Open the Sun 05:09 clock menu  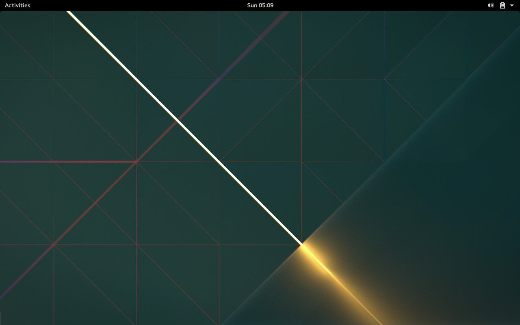(x=260, y=5)
